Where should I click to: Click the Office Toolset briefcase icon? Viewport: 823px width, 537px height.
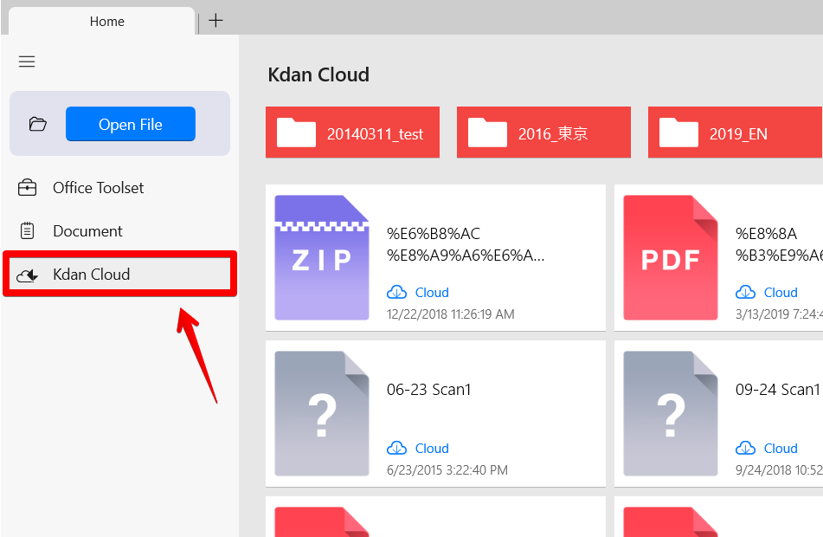click(27, 188)
